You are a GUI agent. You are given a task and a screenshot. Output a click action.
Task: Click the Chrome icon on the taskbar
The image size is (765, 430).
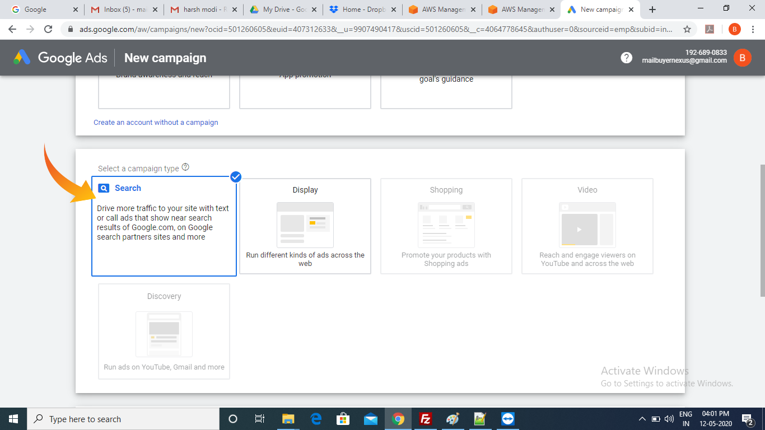398,419
